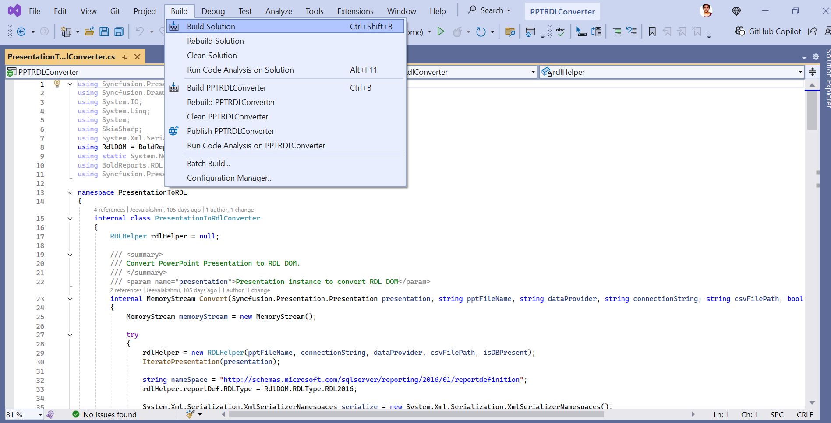This screenshot has height=423, width=831.
Task: Click the Undo arrow icon
Action: coord(139,31)
